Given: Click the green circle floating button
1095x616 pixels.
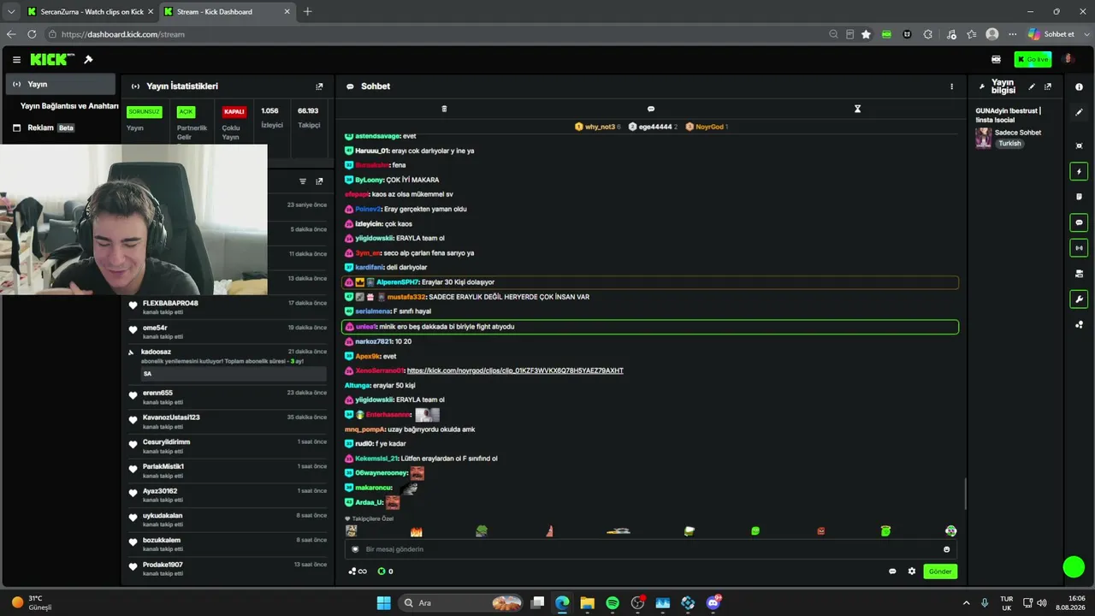Looking at the screenshot, I should click(x=1074, y=566).
